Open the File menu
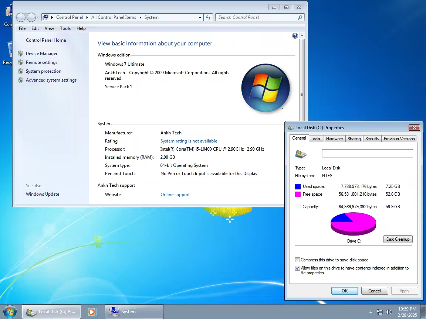The height and width of the screenshot is (319, 426). click(22, 28)
